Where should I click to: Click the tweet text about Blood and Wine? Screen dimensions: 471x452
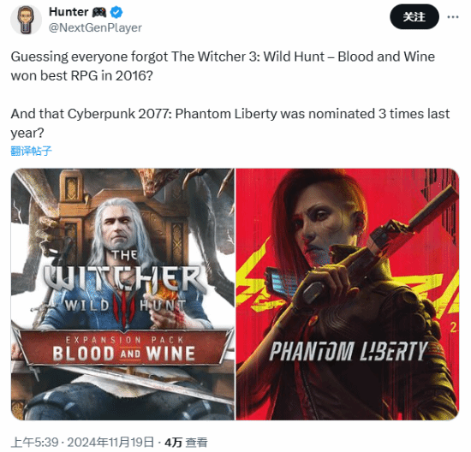pos(223,66)
